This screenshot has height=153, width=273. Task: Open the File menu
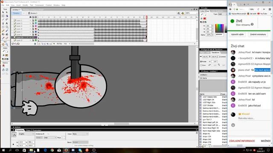[3, 5]
